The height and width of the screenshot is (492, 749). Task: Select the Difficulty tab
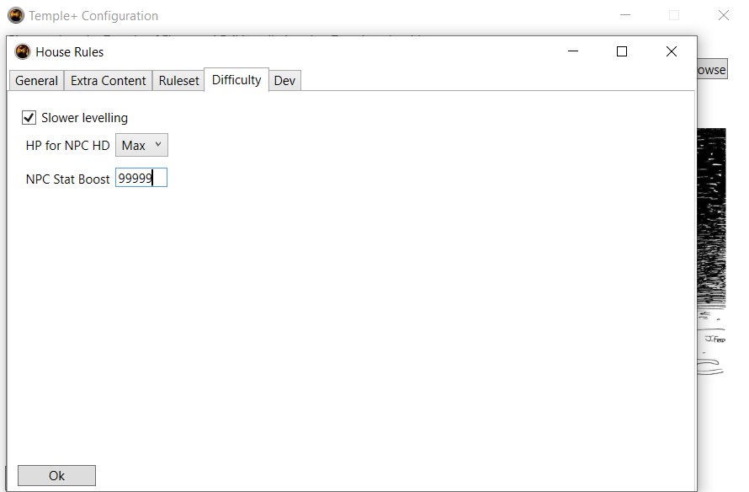[236, 80]
